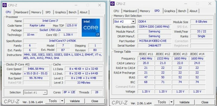This screenshot has width=217, height=106.
Task: Switch to the Mainboard tab in left window
Action: click(22, 12)
